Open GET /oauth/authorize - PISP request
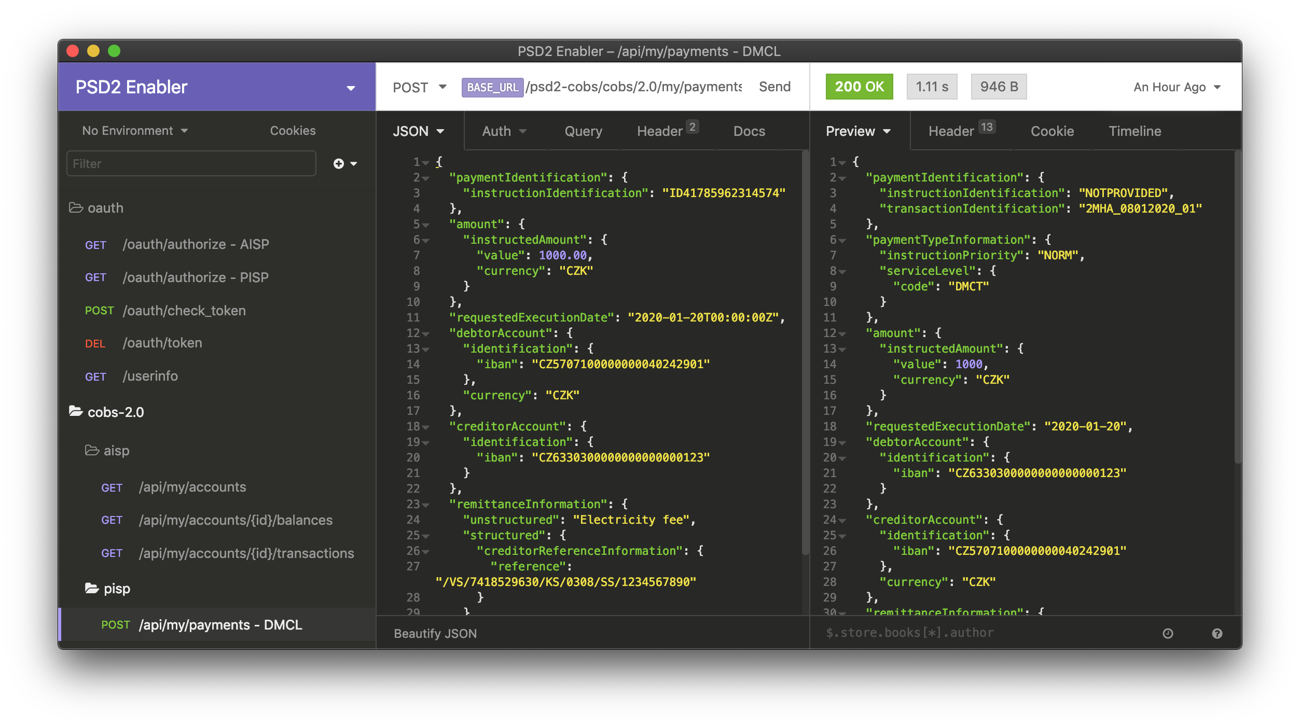 (x=217, y=277)
